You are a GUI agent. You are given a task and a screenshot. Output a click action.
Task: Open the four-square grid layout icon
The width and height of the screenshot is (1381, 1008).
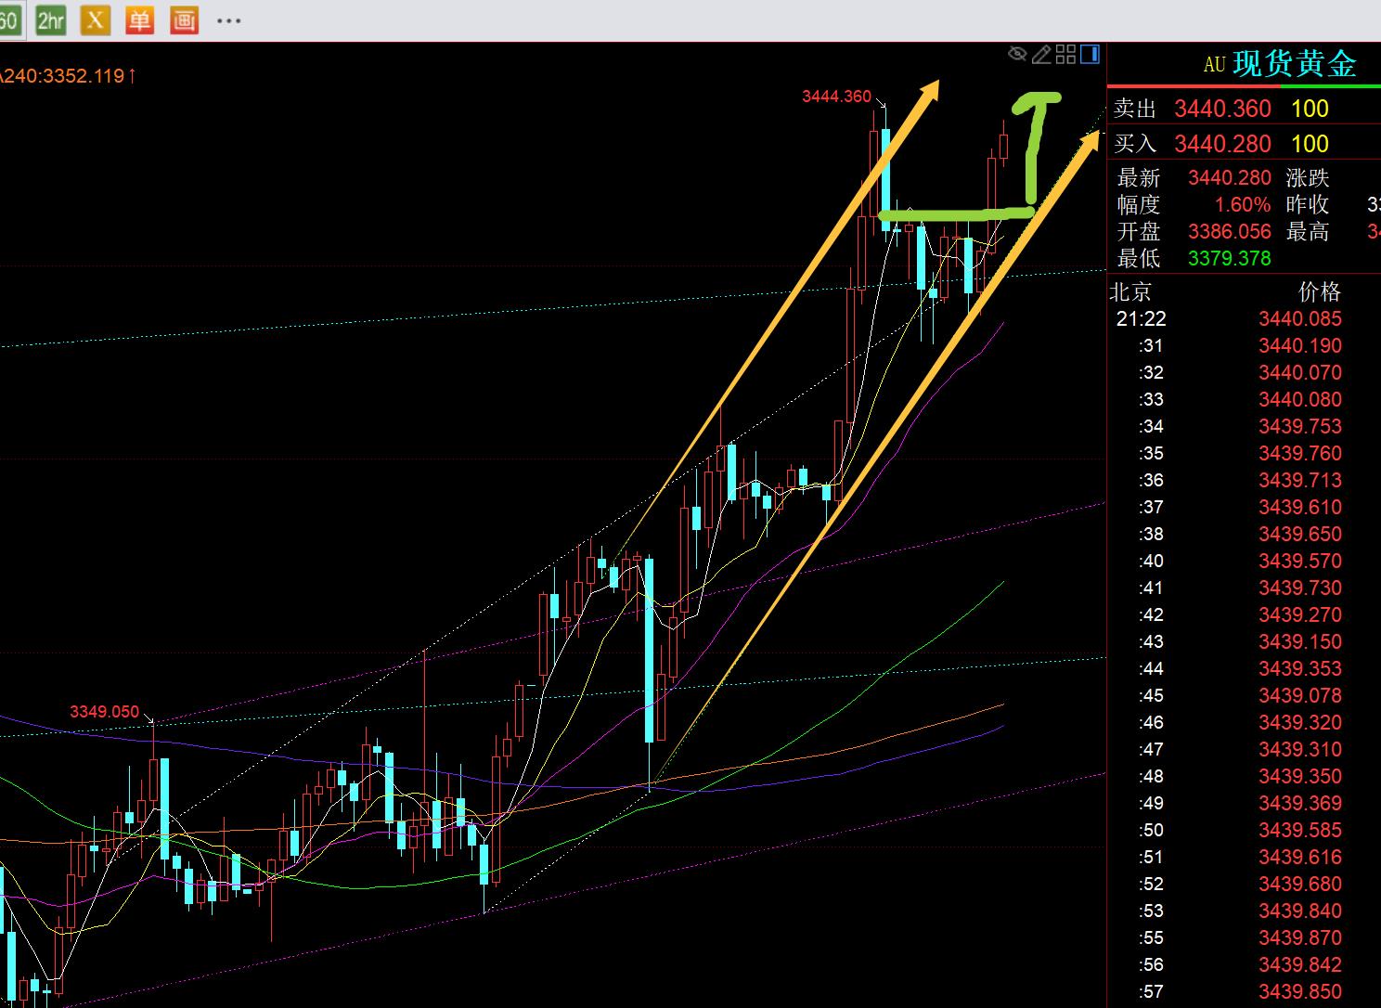(1065, 55)
